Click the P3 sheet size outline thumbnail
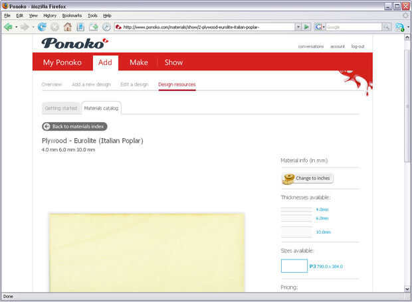Viewport: 412px width, 302px height. pos(294,266)
